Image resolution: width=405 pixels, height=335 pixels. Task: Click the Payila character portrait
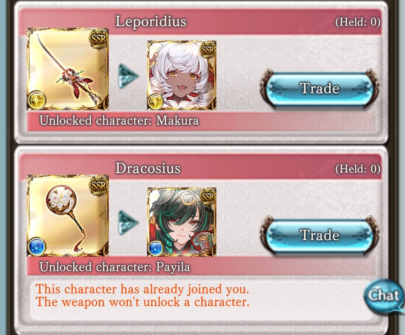tap(181, 222)
